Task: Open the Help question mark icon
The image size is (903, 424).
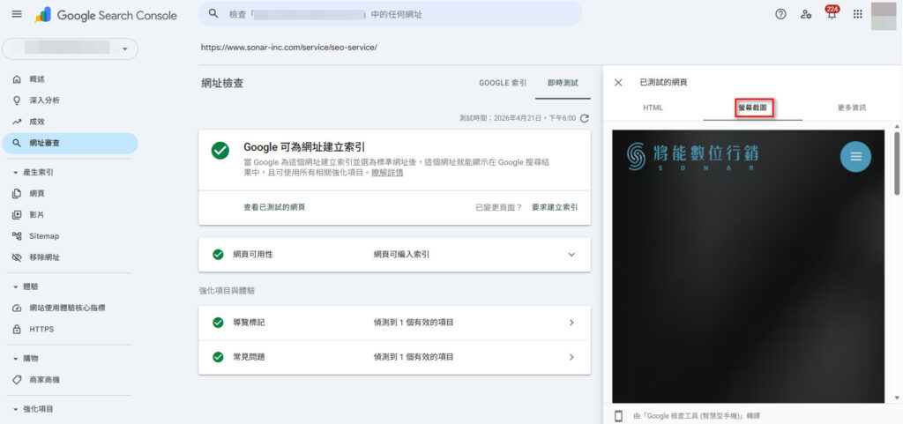Action: [780, 14]
